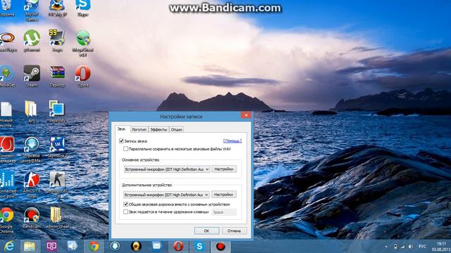Show hidden system tray icons arrow
Screen dimensions: 451x253
pyautogui.click(x=386, y=247)
